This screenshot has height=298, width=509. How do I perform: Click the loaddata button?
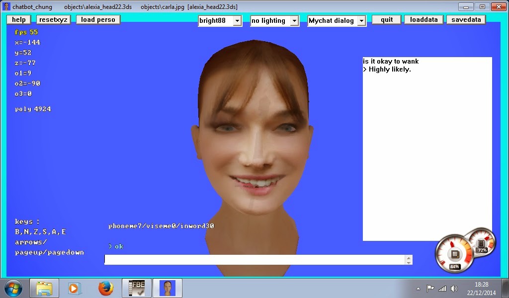(x=424, y=20)
